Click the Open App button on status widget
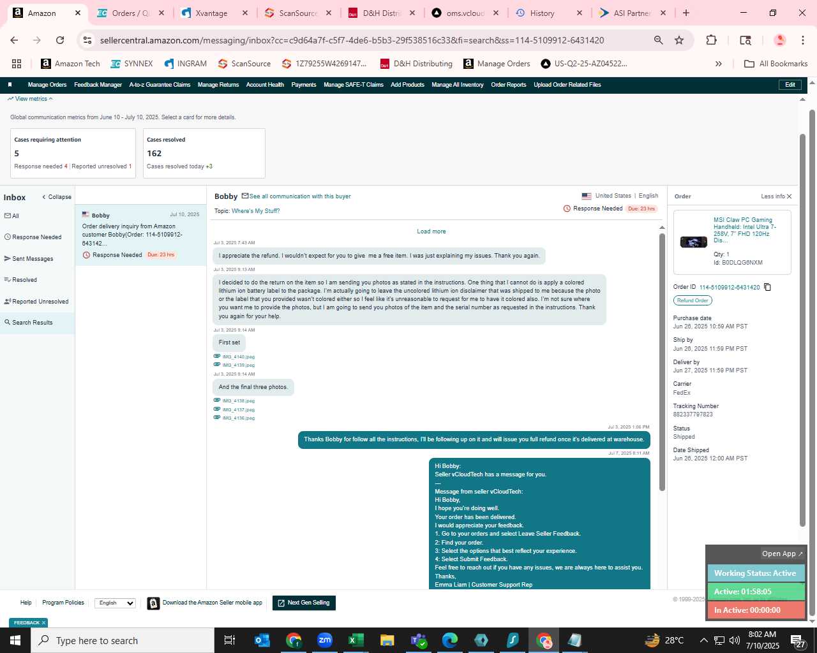817x653 pixels. tap(783, 554)
